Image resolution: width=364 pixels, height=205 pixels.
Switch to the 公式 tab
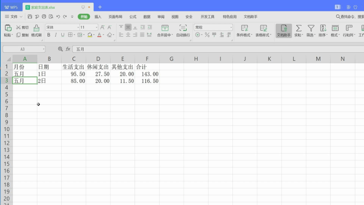pyautogui.click(x=133, y=17)
